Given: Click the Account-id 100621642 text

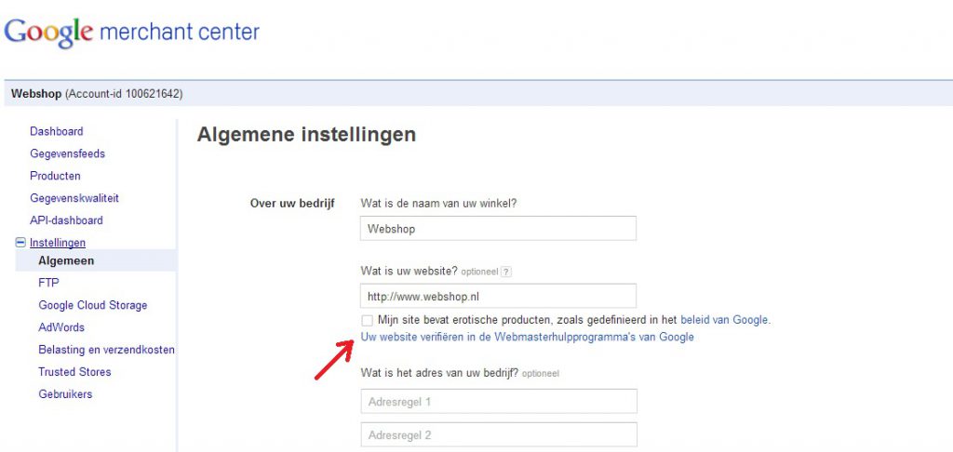Looking at the screenshot, I should pyautogui.click(x=124, y=94).
